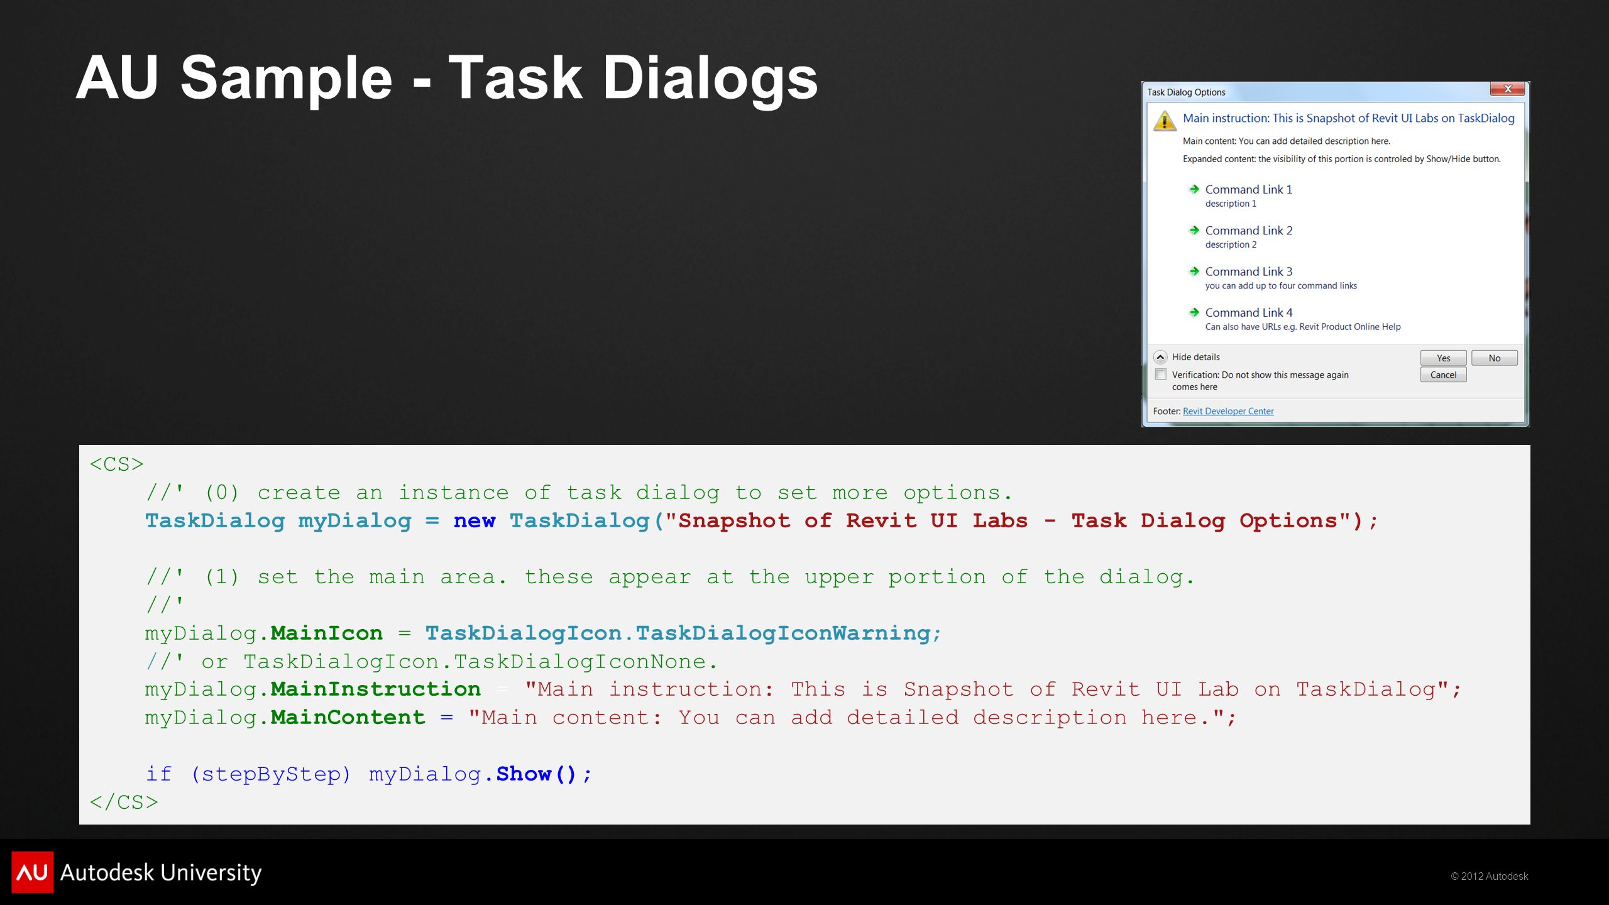Click the red AU logo in the footer
Image resolution: width=1609 pixels, height=905 pixels.
point(33,872)
